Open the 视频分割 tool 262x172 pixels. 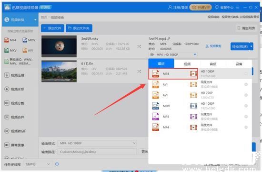14,103
